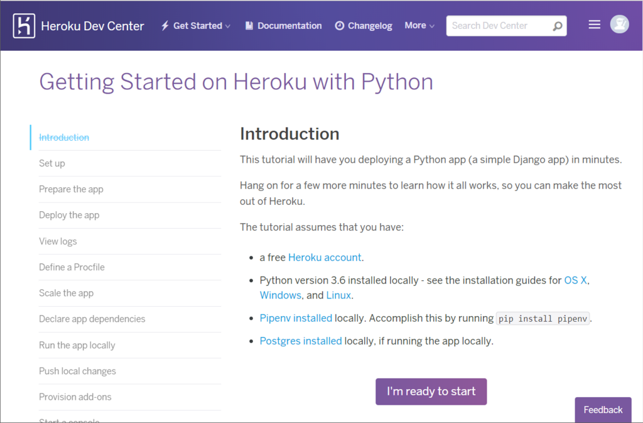Screen dimensions: 643x423
Task: Click the Documentation book icon
Action: 249,26
